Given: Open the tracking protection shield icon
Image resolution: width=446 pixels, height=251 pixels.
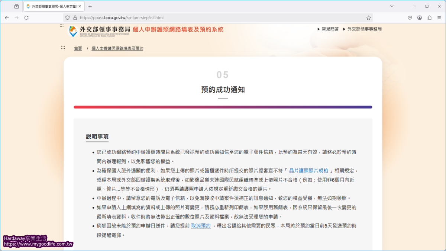Looking at the screenshot, I should tap(67, 17).
